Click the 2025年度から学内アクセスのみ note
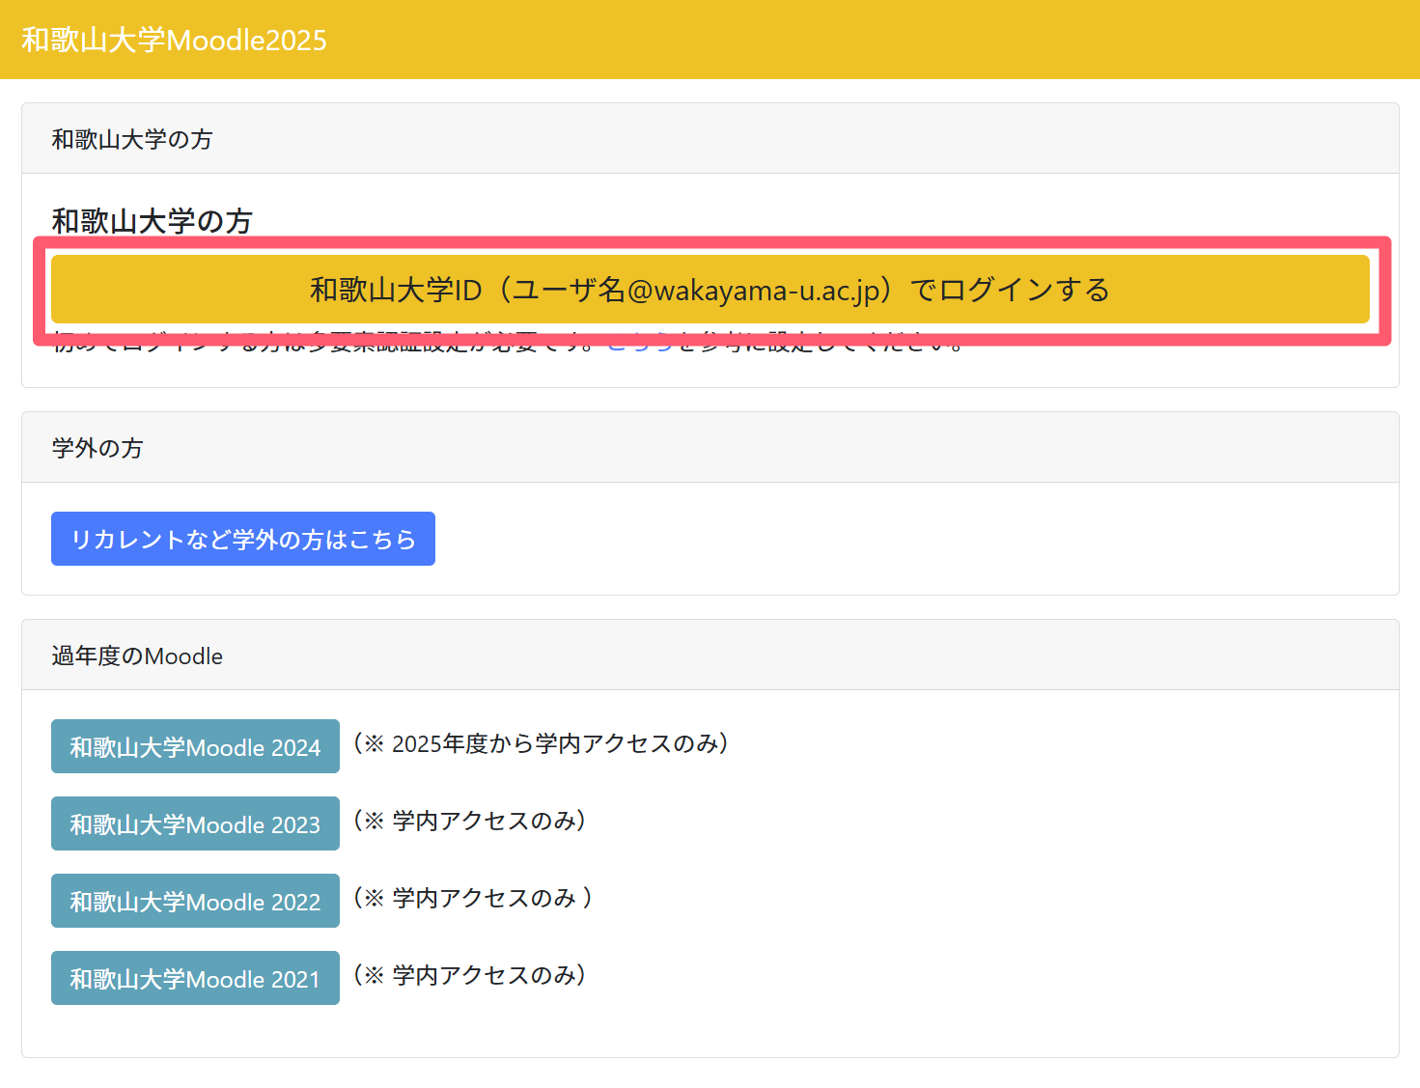The image size is (1420, 1088). [x=541, y=743]
